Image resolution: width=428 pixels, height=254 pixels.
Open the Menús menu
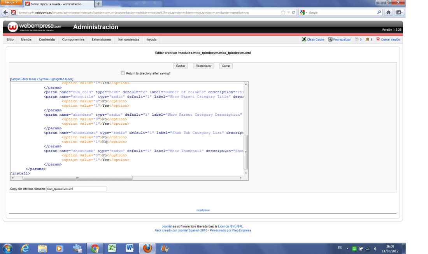[x=26, y=40]
